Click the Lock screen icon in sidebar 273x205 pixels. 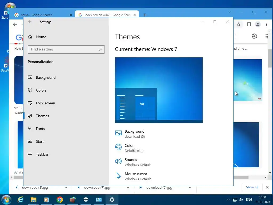pyautogui.click(x=30, y=103)
